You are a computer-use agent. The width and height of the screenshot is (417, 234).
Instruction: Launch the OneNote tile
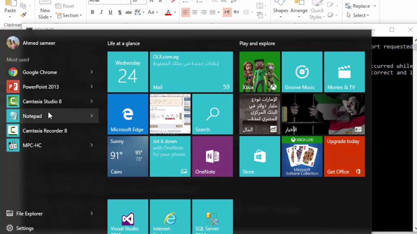212,156
